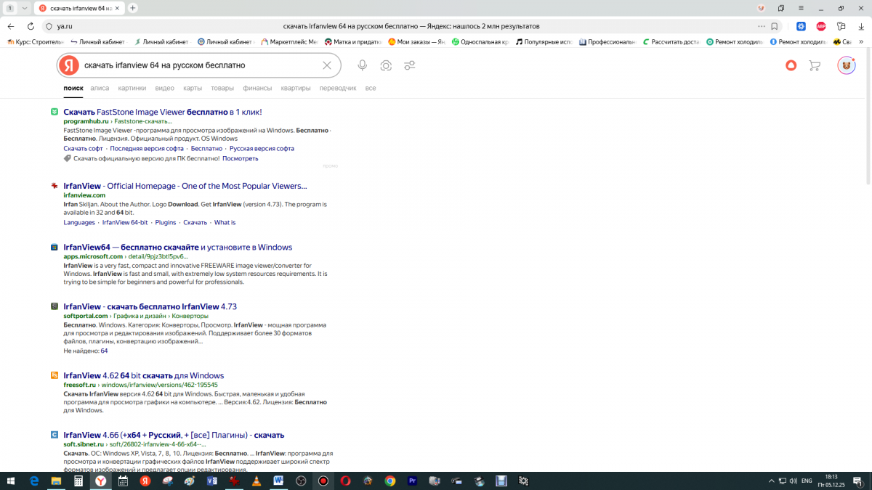Open the shopping cart icon
Screen dimensions: 872x490
(815, 65)
